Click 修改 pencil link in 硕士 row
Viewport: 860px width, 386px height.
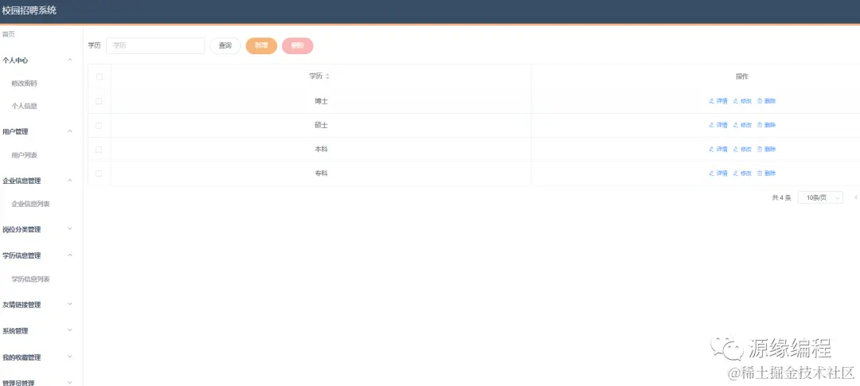coord(743,125)
